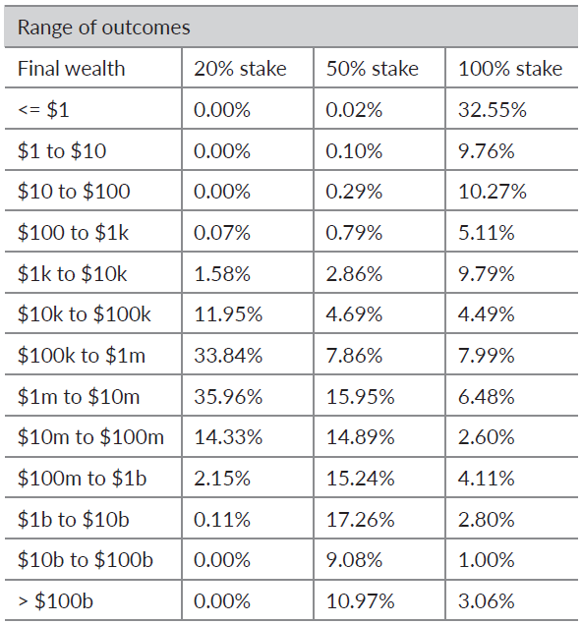The height and width of the screenshot is (624, 582).
Task: Click the '100% stake' column header
Action: (x=510, y=69)
